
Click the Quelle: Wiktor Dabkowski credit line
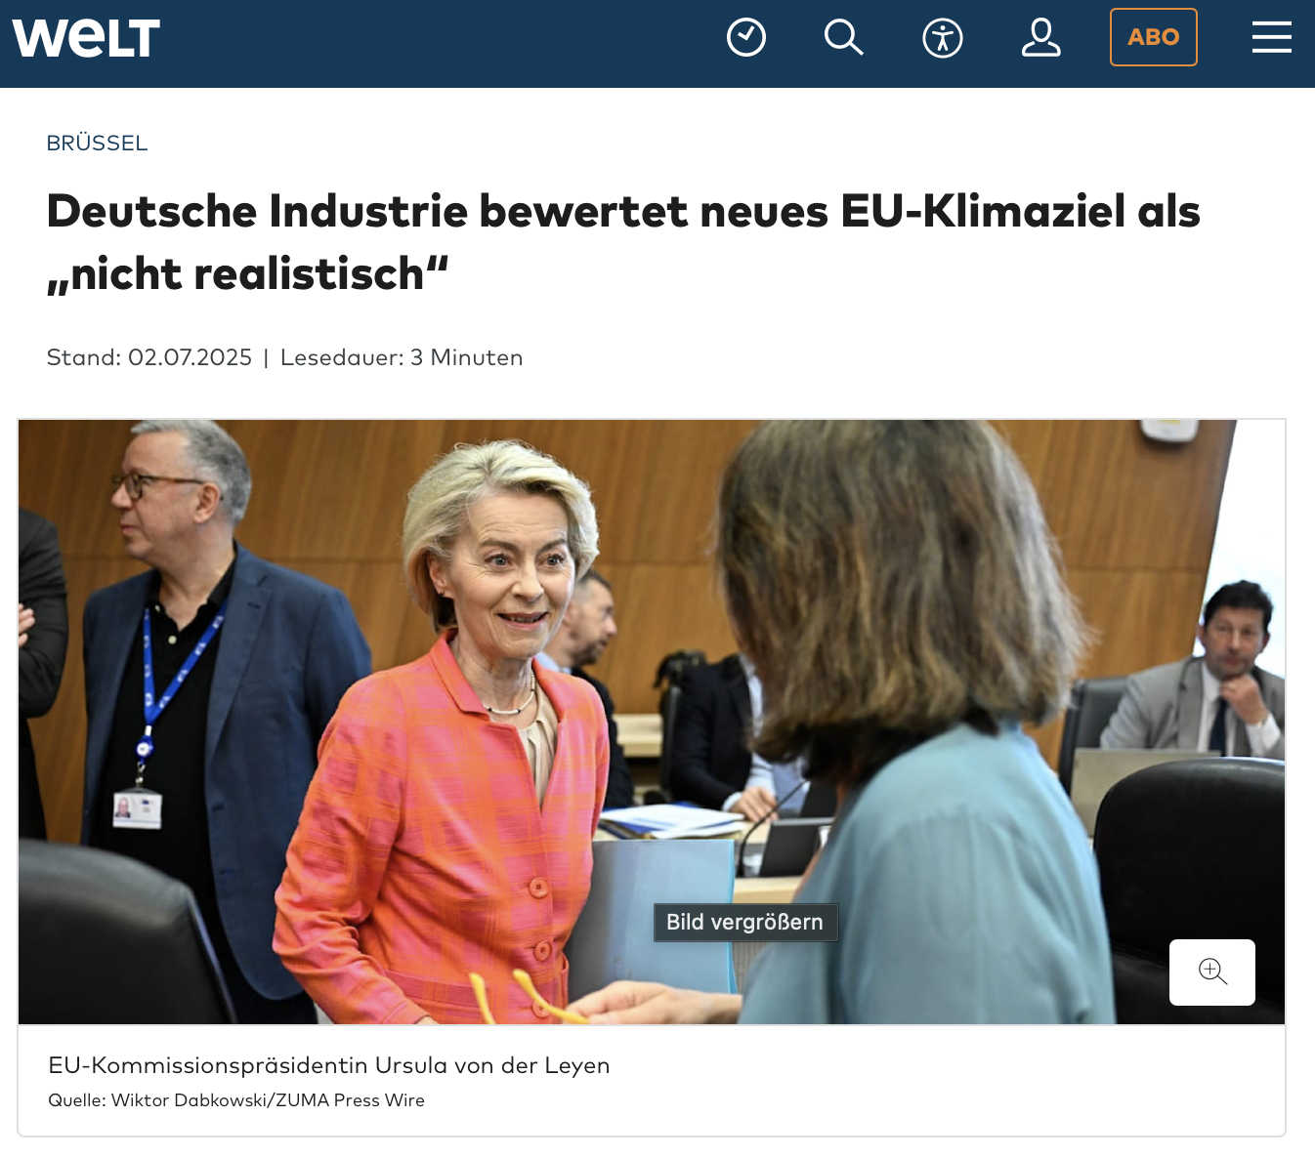236,1100
